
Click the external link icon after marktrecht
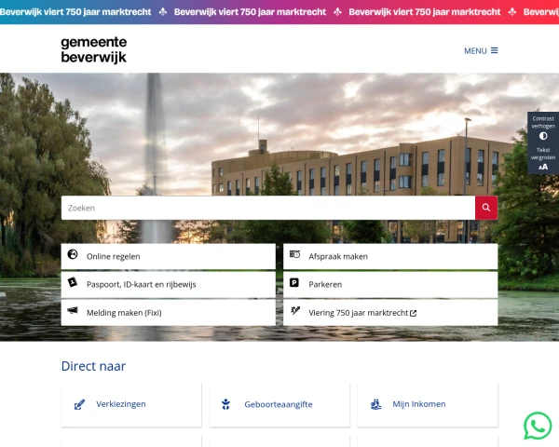(413, 313)
